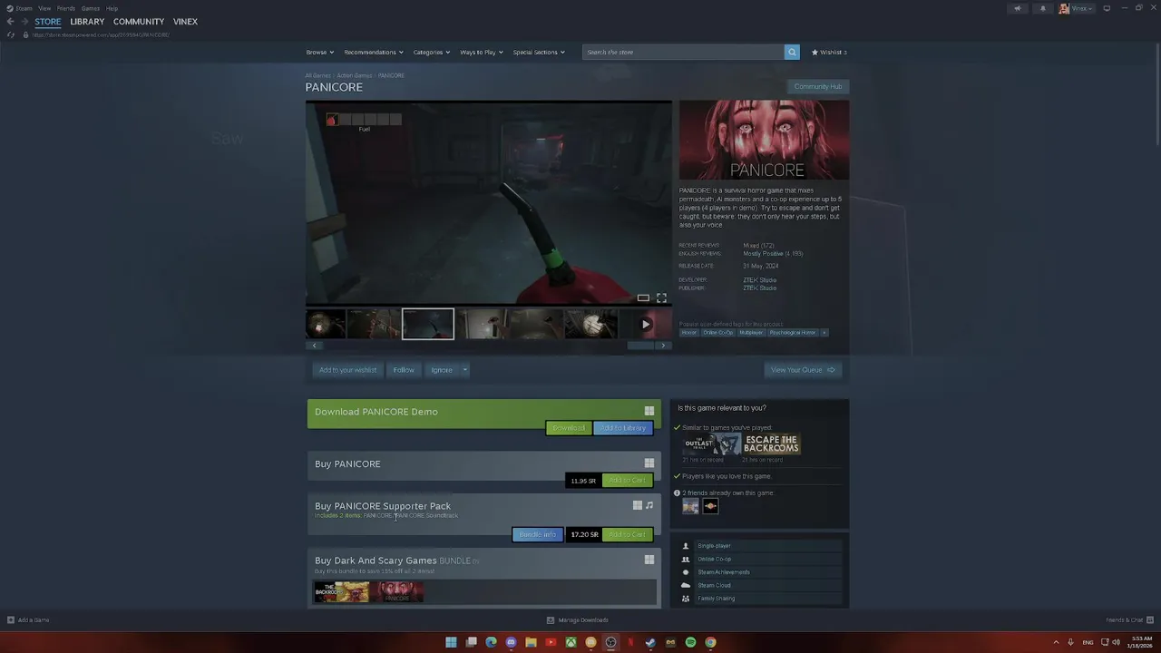
Task: Open the Vinex account dropdown
Action: (x=1077, y=8)
